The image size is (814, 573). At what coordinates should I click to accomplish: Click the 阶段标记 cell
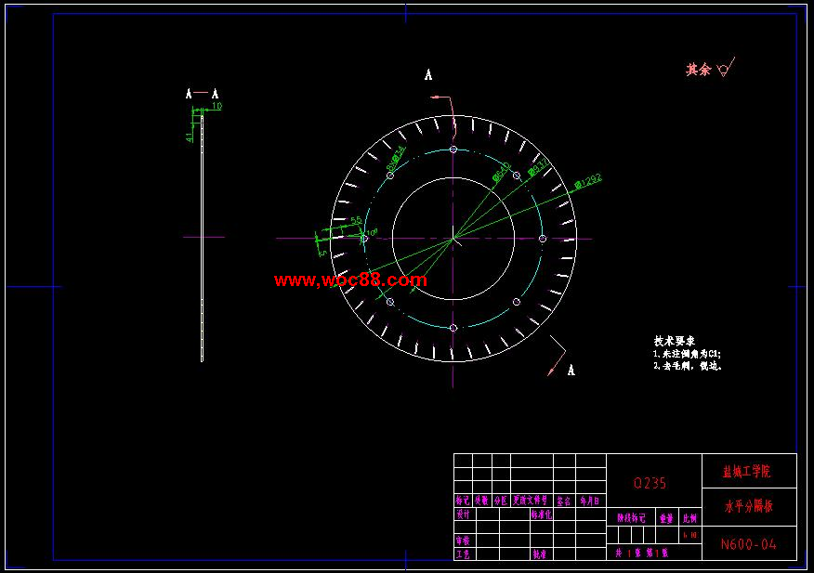pos(631,518)
